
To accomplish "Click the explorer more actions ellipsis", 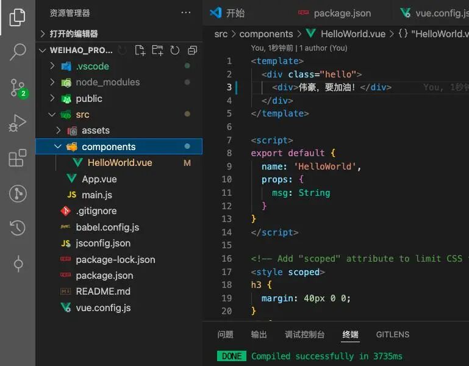I will coord(186,13).
